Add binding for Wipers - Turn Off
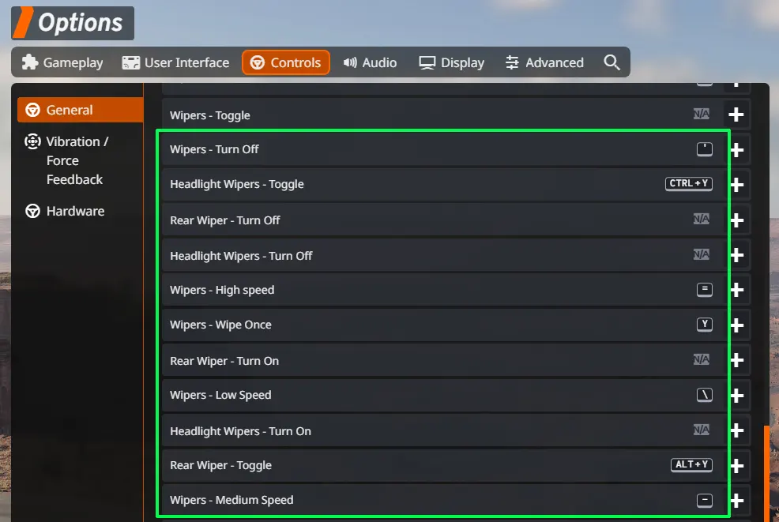Viewport: 779px width, 522px height. pos(737,149)
